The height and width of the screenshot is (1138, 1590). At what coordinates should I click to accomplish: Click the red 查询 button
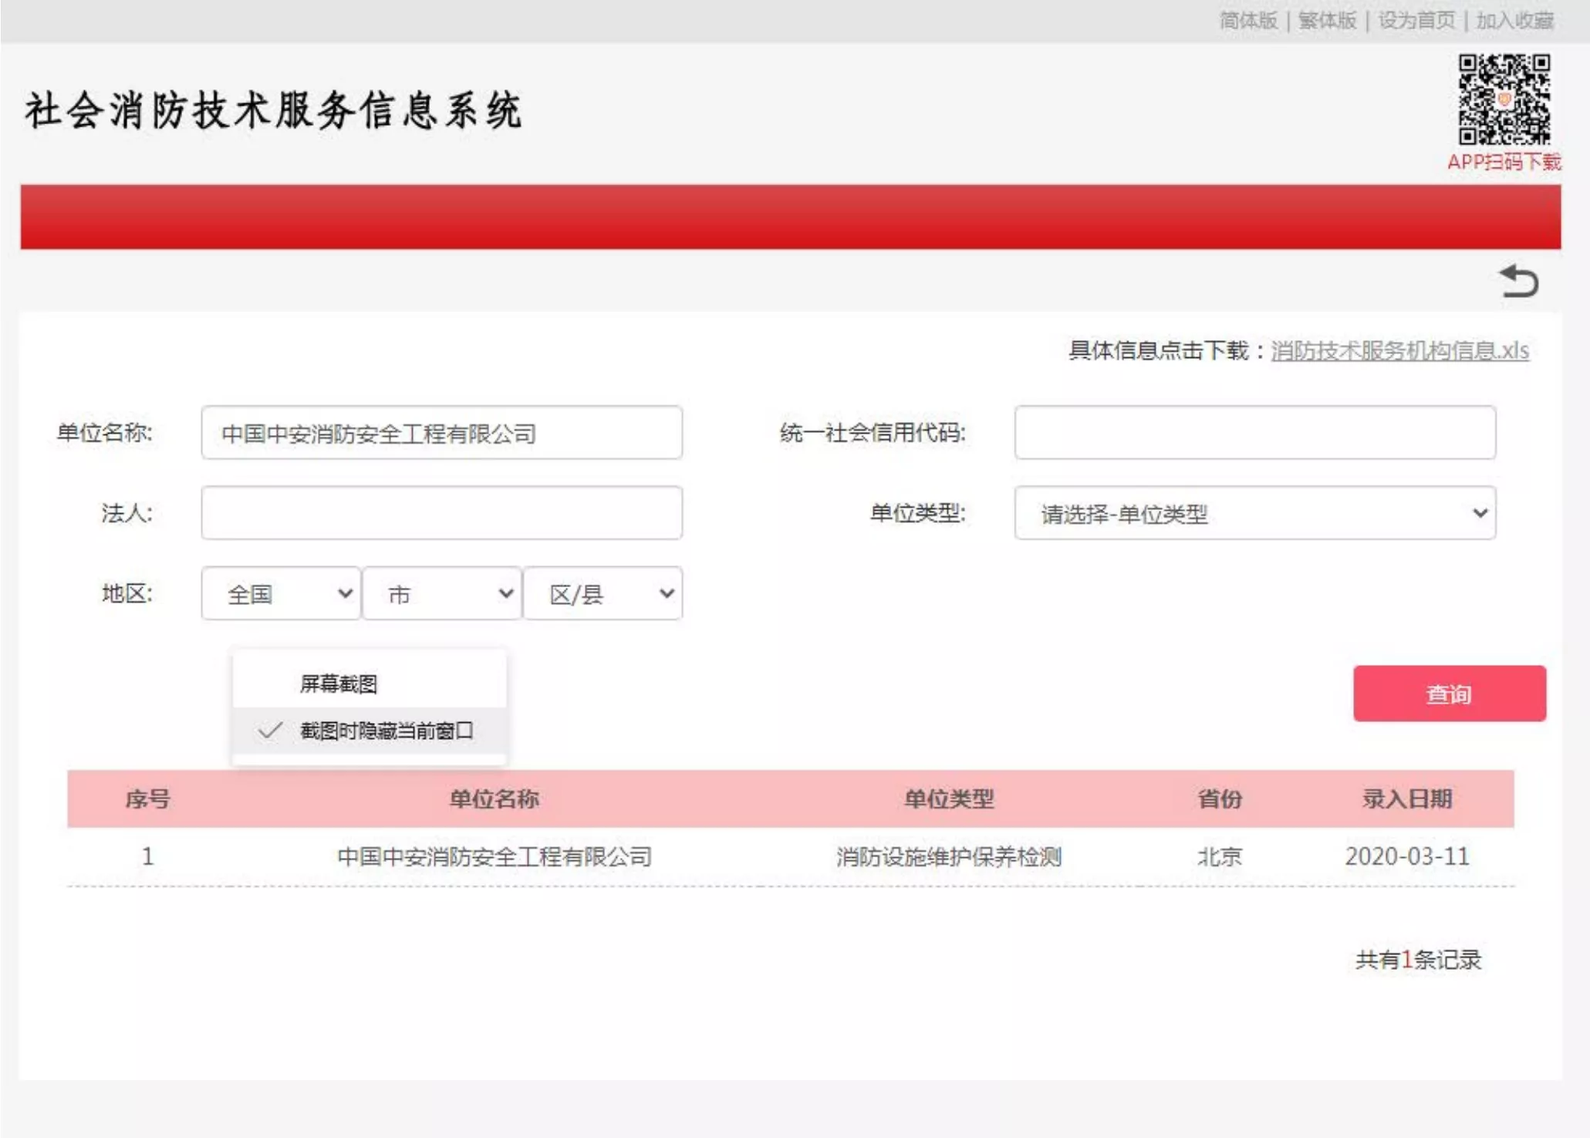[1449, 694]
